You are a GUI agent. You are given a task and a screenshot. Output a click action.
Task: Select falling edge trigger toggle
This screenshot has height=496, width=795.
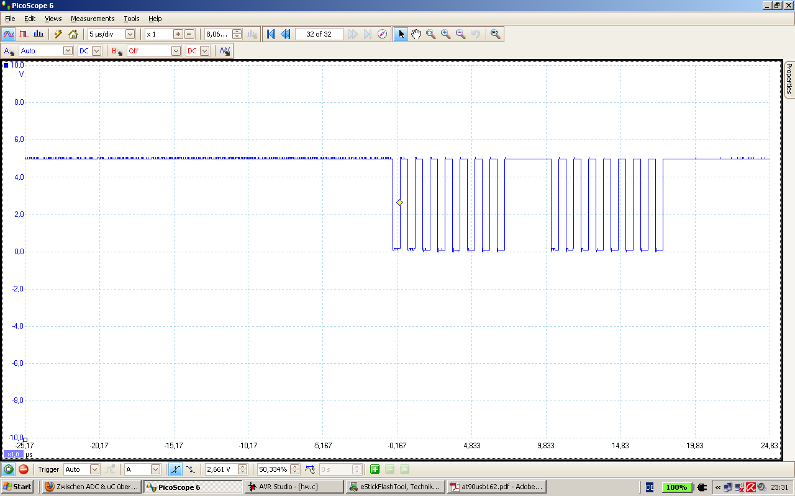pyautogui.click(x=190, y=469)
